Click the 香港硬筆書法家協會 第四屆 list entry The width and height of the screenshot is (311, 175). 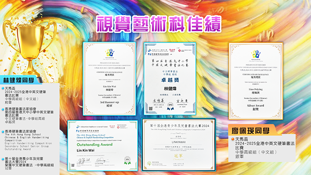click(x=29, y=115)
